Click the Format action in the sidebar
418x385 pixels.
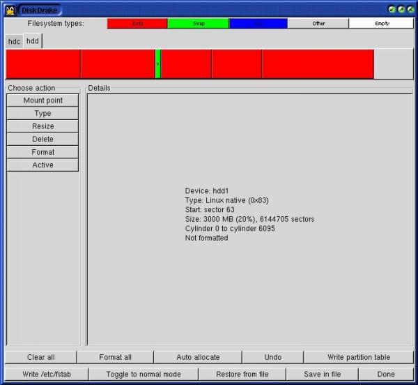42,152
